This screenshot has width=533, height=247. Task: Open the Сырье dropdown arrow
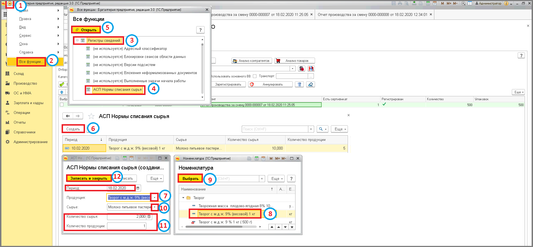[x=154, y=207]
